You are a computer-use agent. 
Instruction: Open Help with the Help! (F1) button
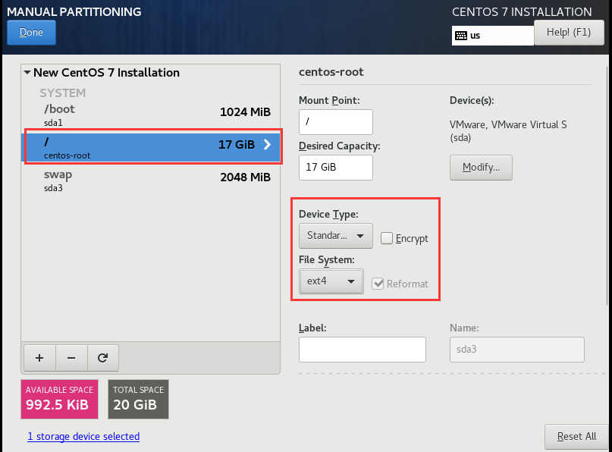click(x=569, y=33)
